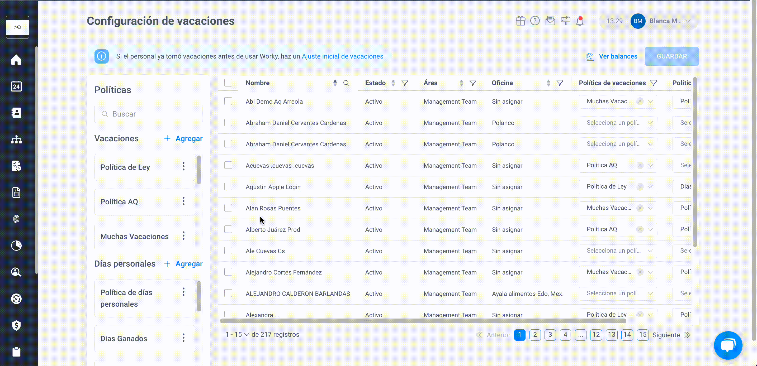Screen dimensions: 757x366
Task: Go to page 3
Action: tap(550, 335)
